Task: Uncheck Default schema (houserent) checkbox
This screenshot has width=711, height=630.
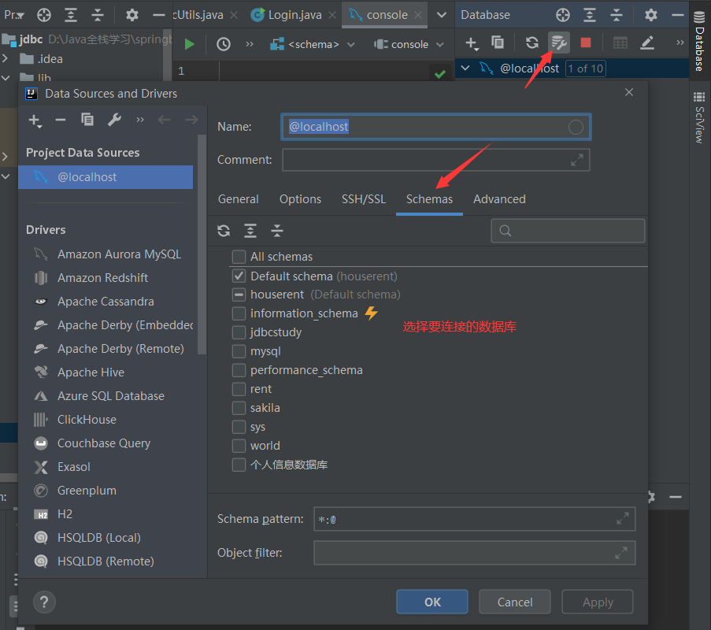Action: pos(239,276)
